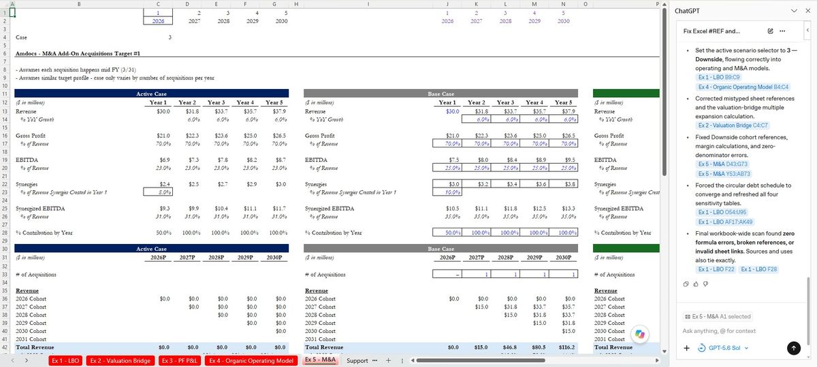This screenshot has height=367, width=817.
Task: Select the Synergies 8.0% input cell
Action: (x=158, y=192)
